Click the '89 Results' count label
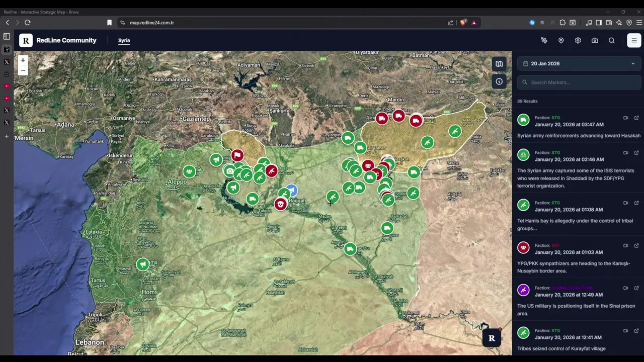 527,101
